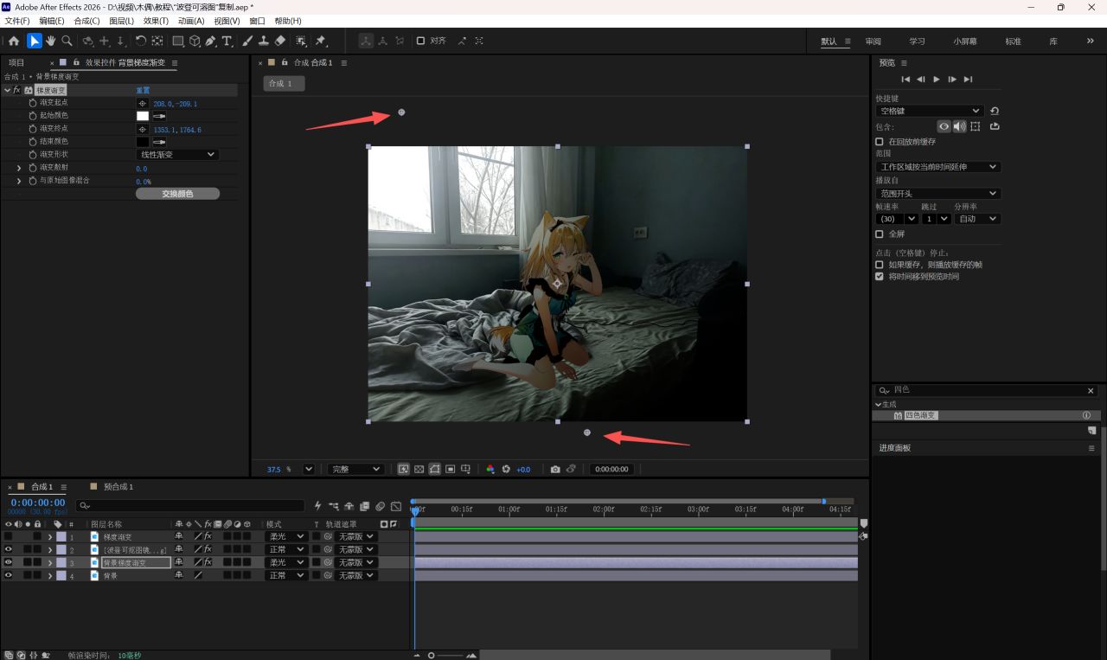Open the show channel and color management icon
The width and height of the screenshot is (1107, 660).
490,469
